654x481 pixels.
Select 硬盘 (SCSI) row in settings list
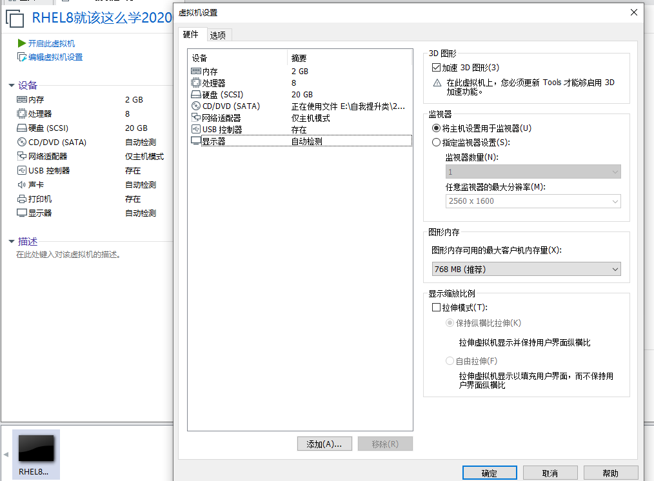click(x=301, y=94)
